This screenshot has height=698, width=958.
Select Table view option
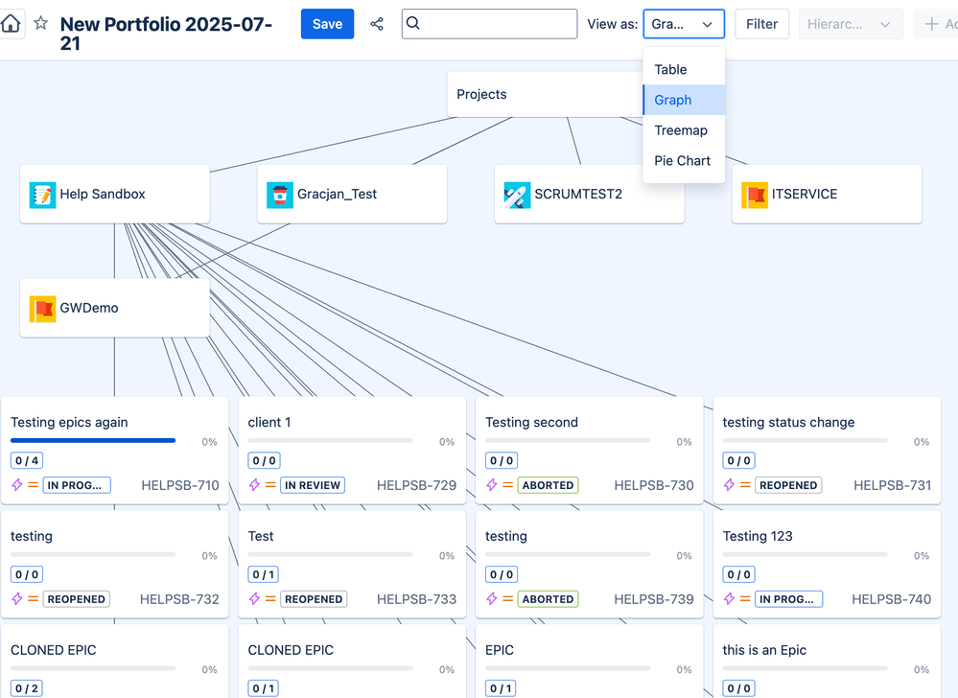(684, 70)
